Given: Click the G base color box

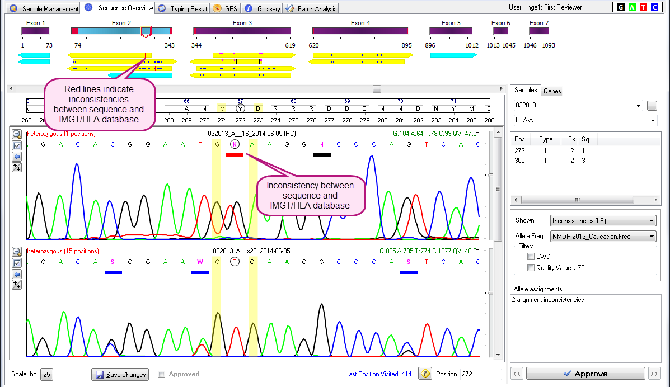Looking at the screenshot, I should point(621,7).
